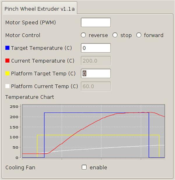Click the red Current Temperature color swatch
This screenshot has width=175, height=180.
tap(8, 61)
